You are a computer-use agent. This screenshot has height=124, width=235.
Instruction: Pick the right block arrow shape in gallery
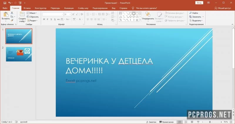[130, 16]
